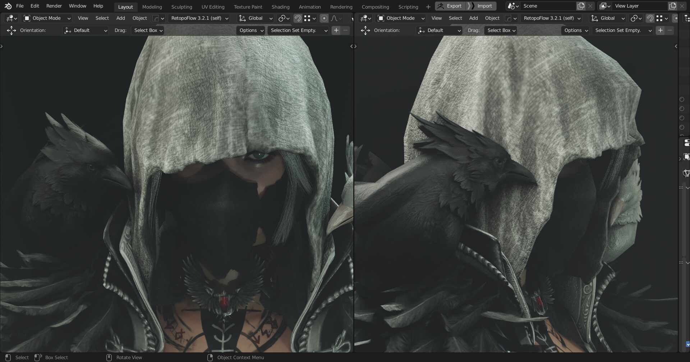Open the view layer browse icon
Image resolution: width=690 pixels, height=362 pixels.
pyautogui.click(x=605, y=6)
